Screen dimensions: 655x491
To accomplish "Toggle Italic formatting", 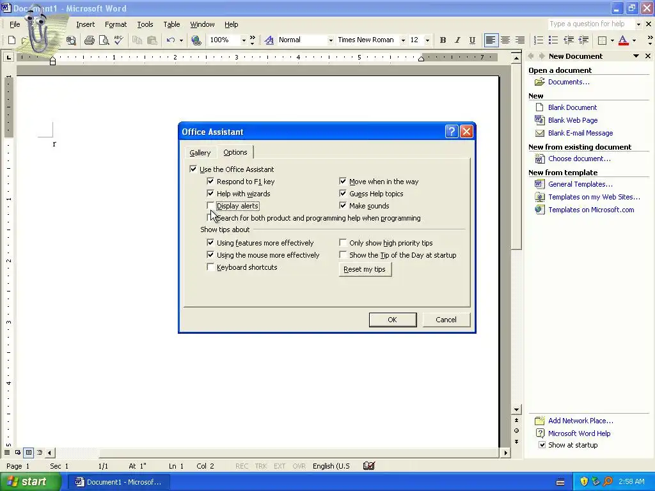I will pos(457,40).
